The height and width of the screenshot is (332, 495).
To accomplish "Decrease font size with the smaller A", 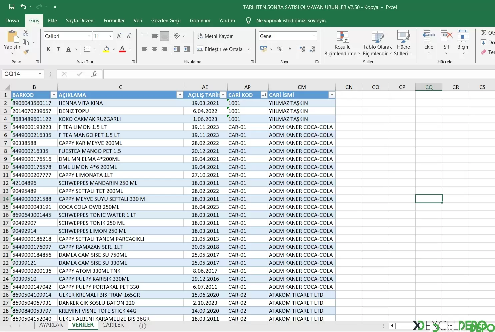I will coord(129,36).
